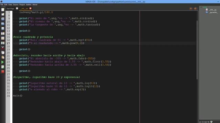Click the __init__.py file icon in project tree
Viewport: 220px width, 123px height.
click(x=207, y=10)
